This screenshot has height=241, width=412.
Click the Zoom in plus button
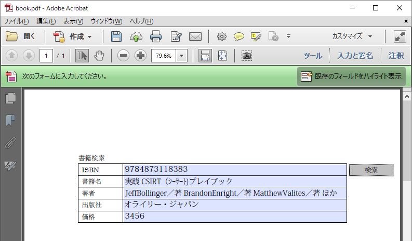(140, 56)
